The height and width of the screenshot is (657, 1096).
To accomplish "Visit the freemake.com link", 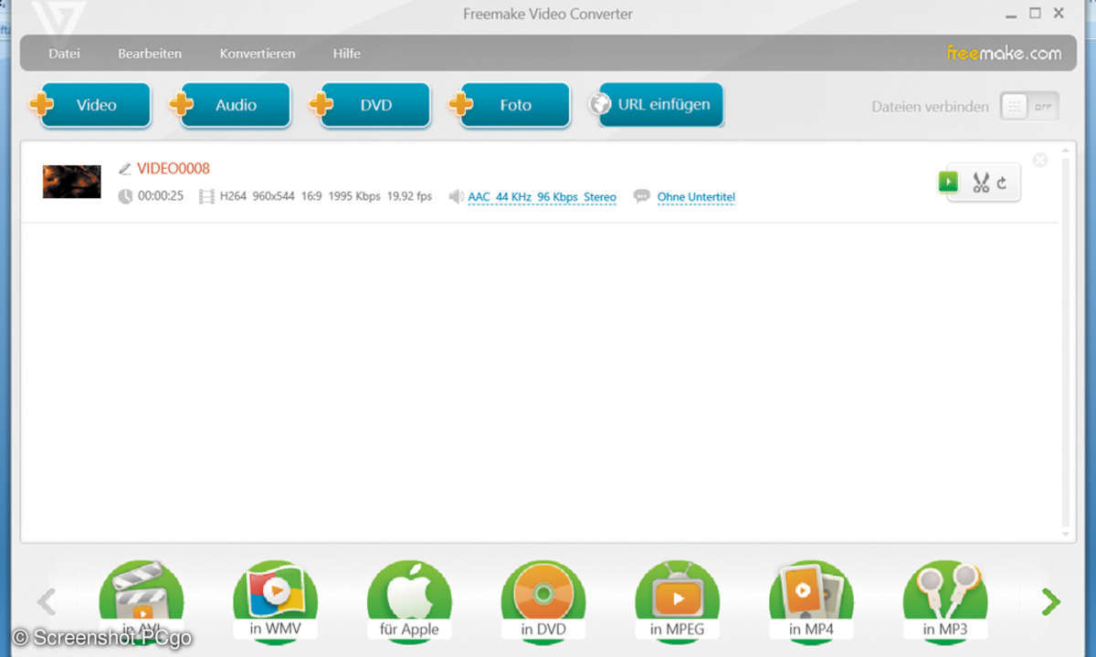I will click(x=1004, y=53).
